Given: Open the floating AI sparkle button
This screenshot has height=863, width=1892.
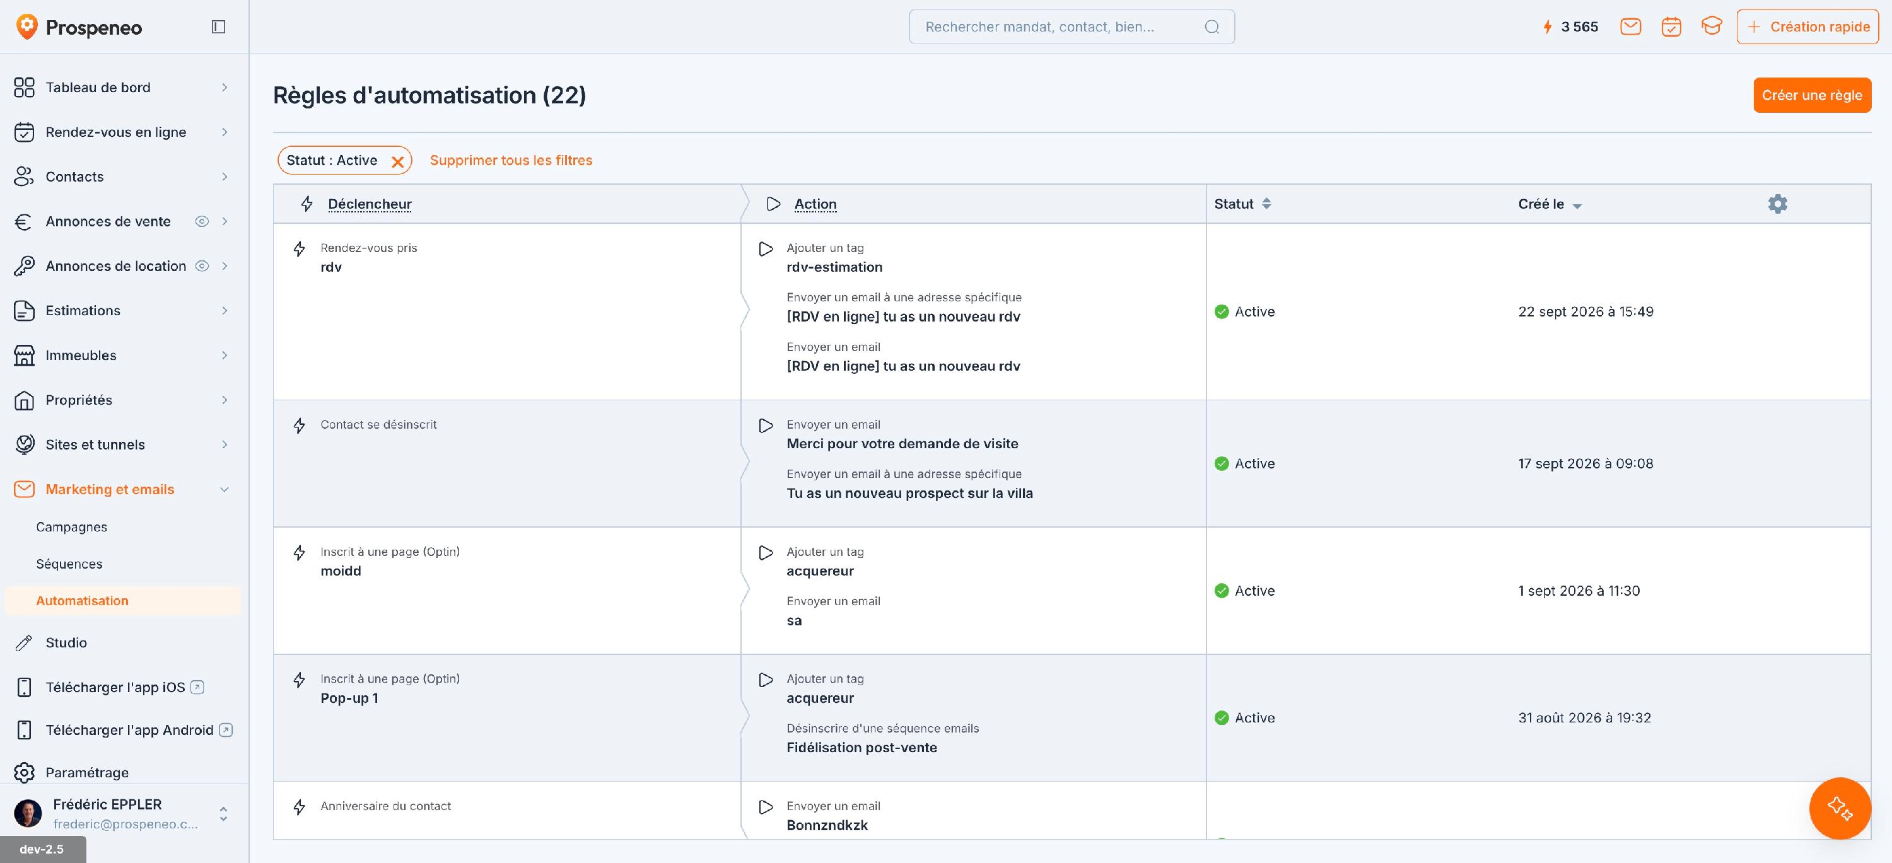Looking at the screenshot, I should pyautogui.click(x=1840, y=808).
